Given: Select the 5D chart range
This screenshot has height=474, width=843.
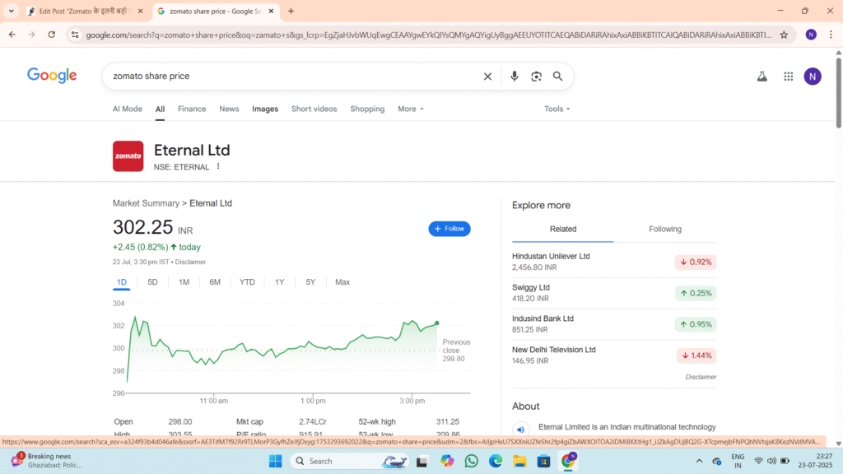Looking at the screenshot, I should pos(152,282).
